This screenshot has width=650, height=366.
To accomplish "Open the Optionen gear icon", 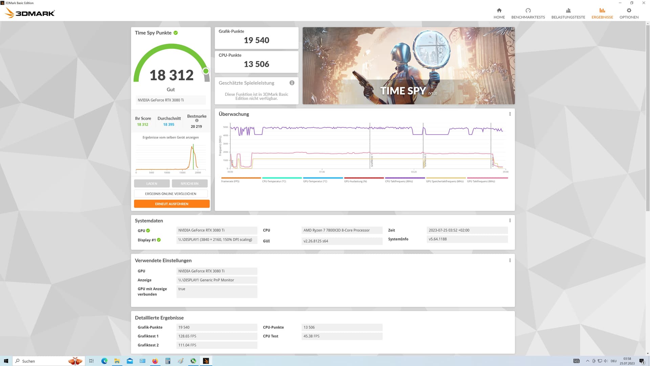I will pos(629,11).
